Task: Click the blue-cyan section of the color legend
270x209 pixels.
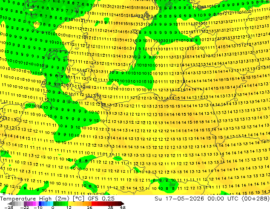Action: 46,203
